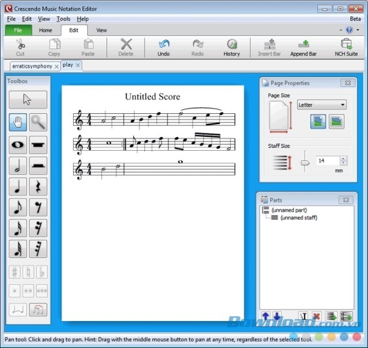Set page orientation to landscape

coord(336,121)
